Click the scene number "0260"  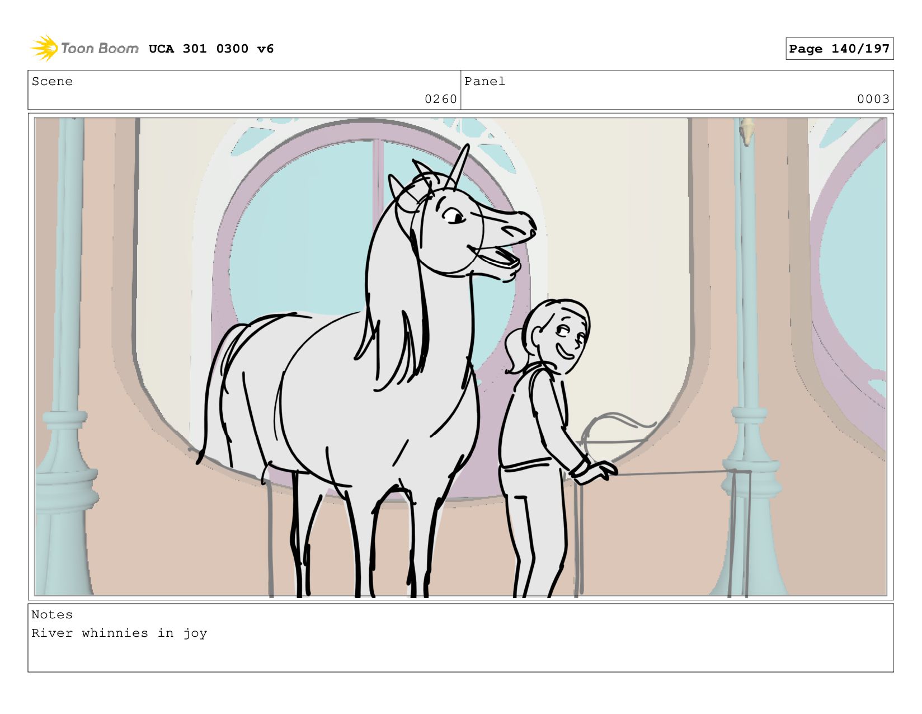[441, 99]
